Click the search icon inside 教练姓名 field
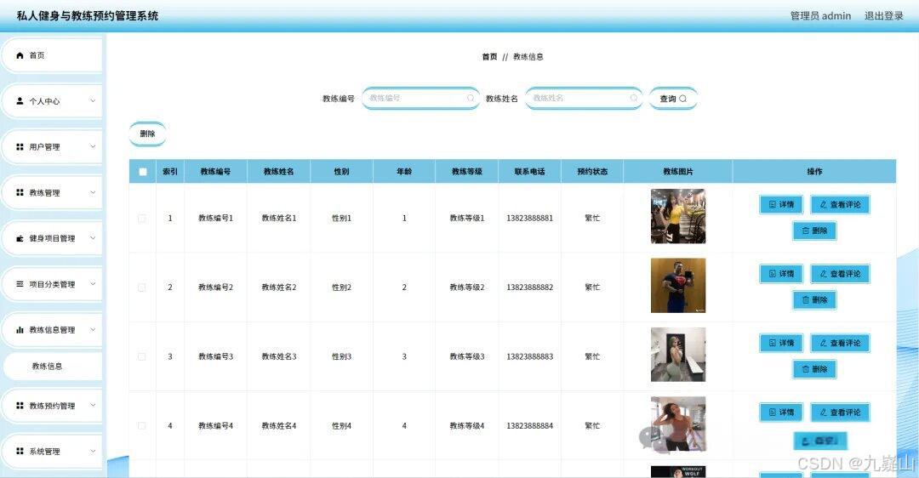919x478 pixels. click(634, 99)
